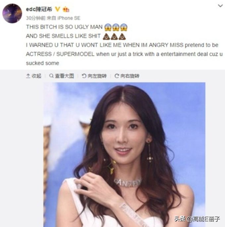Click the 头条 @高能E蓓子 watermark
The image size is (225, 227).
click(197, 219)
